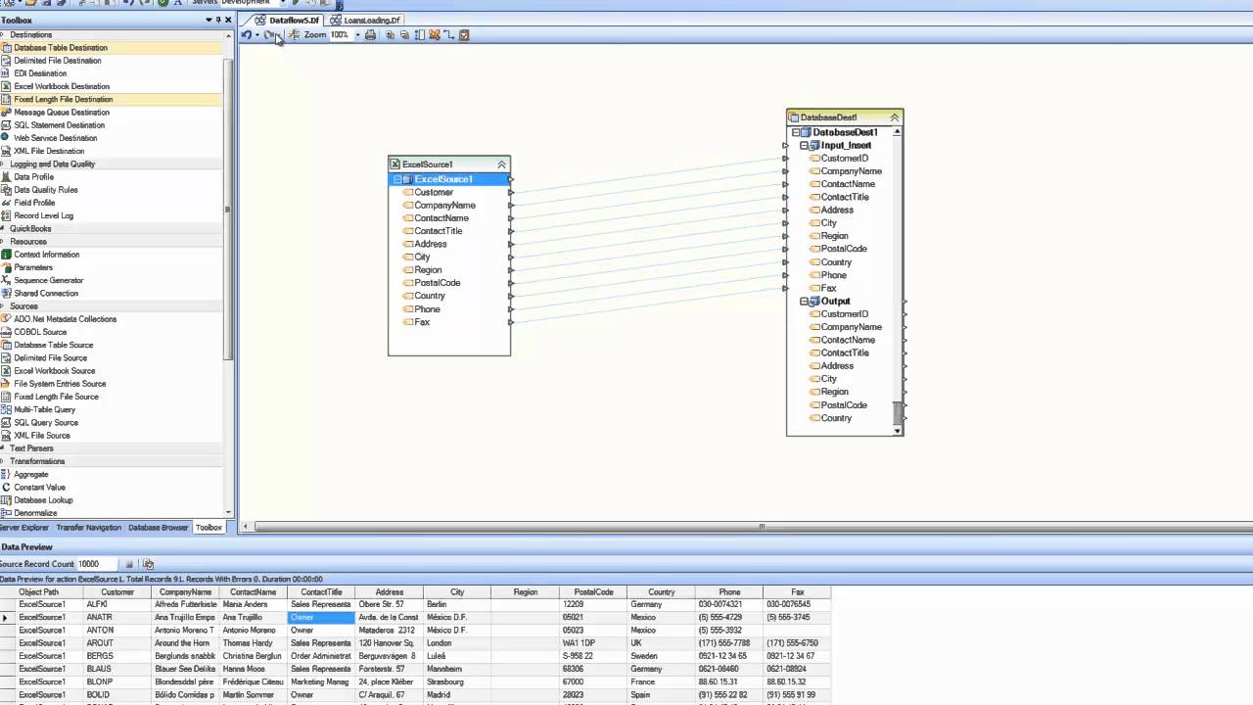Collapse the Destinations toolbox group
Image resolution: width=1253 pixels, height=705 pixels.
4,35
